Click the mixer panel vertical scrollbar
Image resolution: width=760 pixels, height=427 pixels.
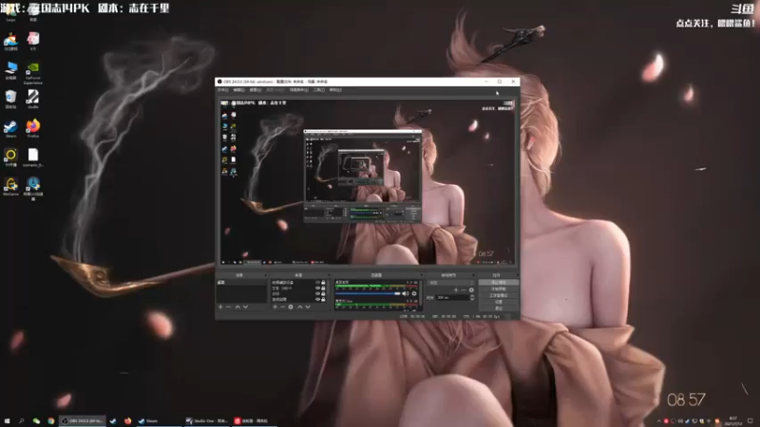click(421, 295)
